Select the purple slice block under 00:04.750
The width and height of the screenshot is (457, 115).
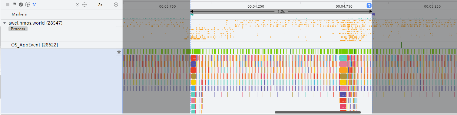point(343,94)
